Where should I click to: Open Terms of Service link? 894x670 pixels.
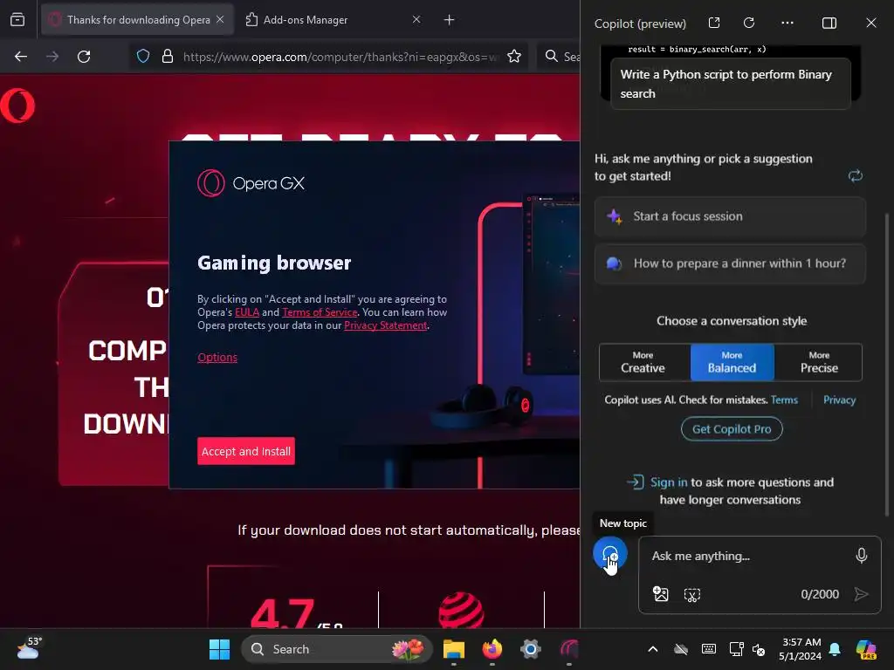point(320,312)
